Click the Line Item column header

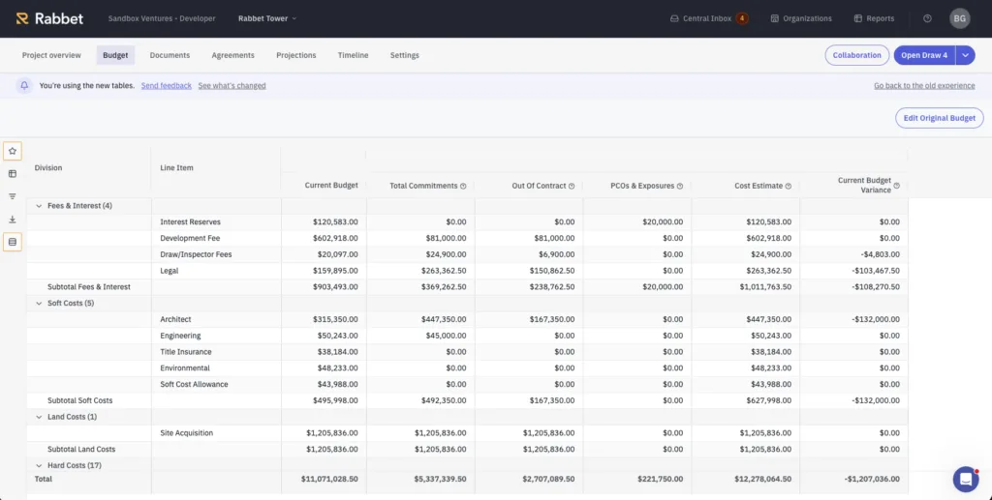point(176,168)
